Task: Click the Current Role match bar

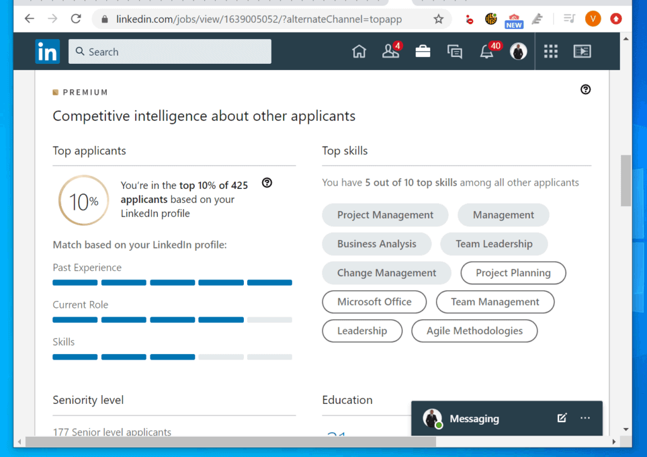Action: point(172,320)
